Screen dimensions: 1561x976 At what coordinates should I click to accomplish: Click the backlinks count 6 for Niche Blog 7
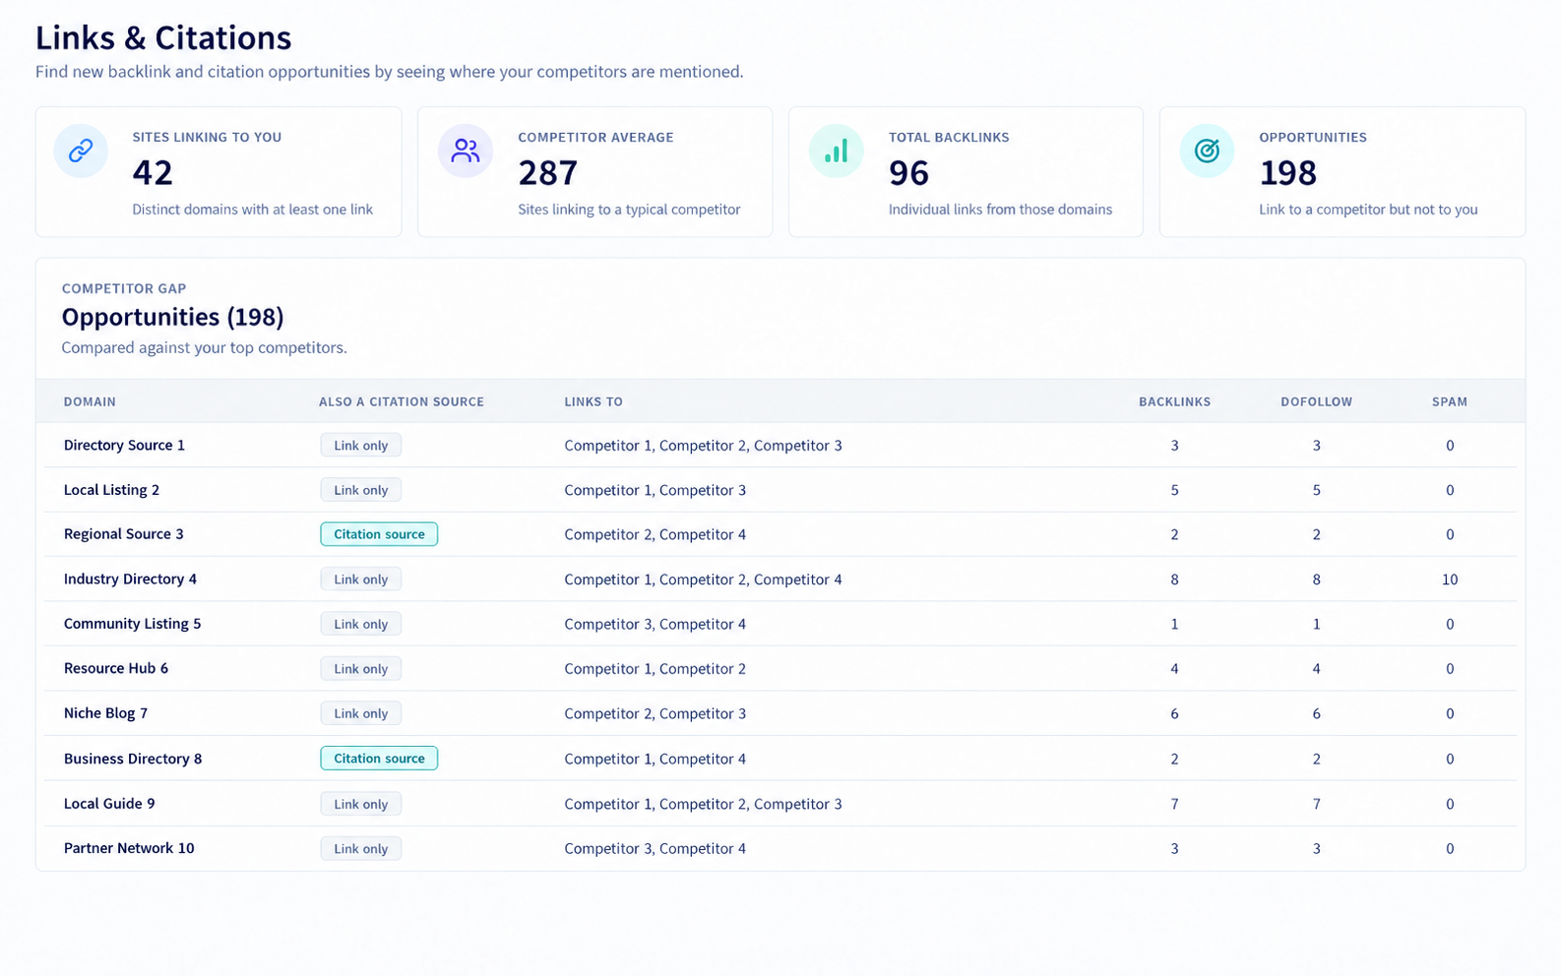[1174, 713]
